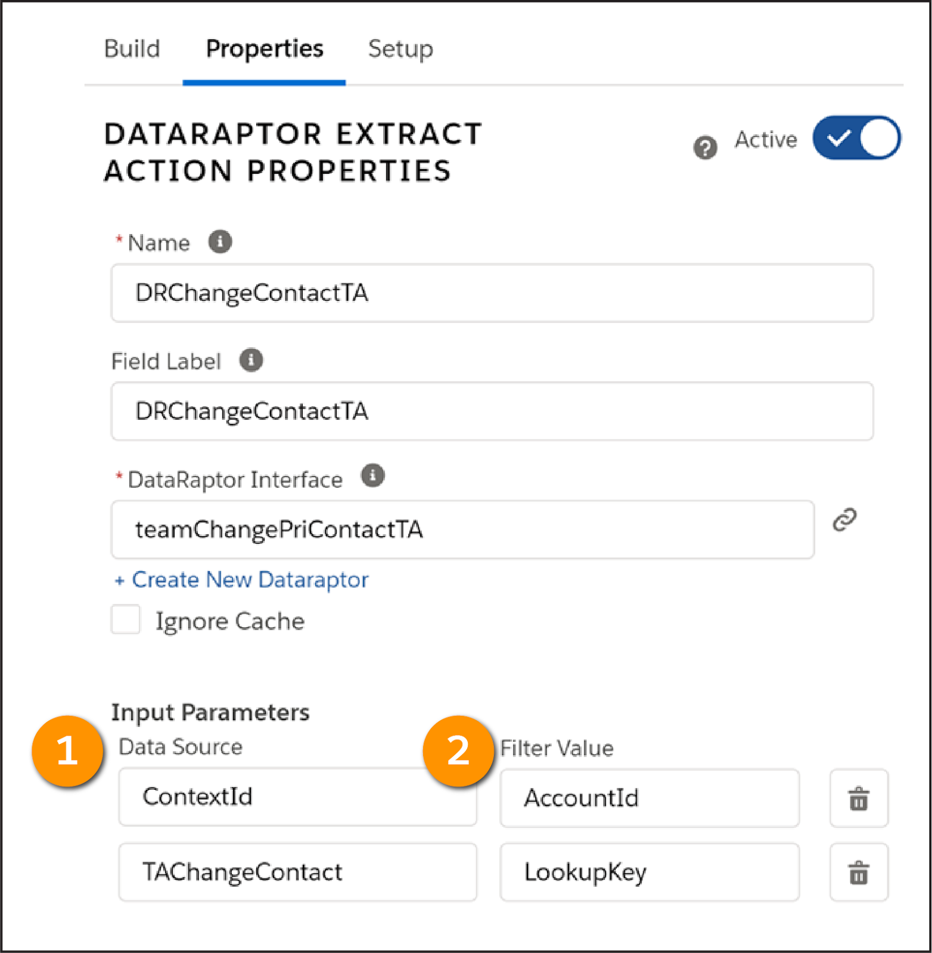Screen dimensions: 932x953
Task: Switch to the Build tab
Action: [132, 49]
